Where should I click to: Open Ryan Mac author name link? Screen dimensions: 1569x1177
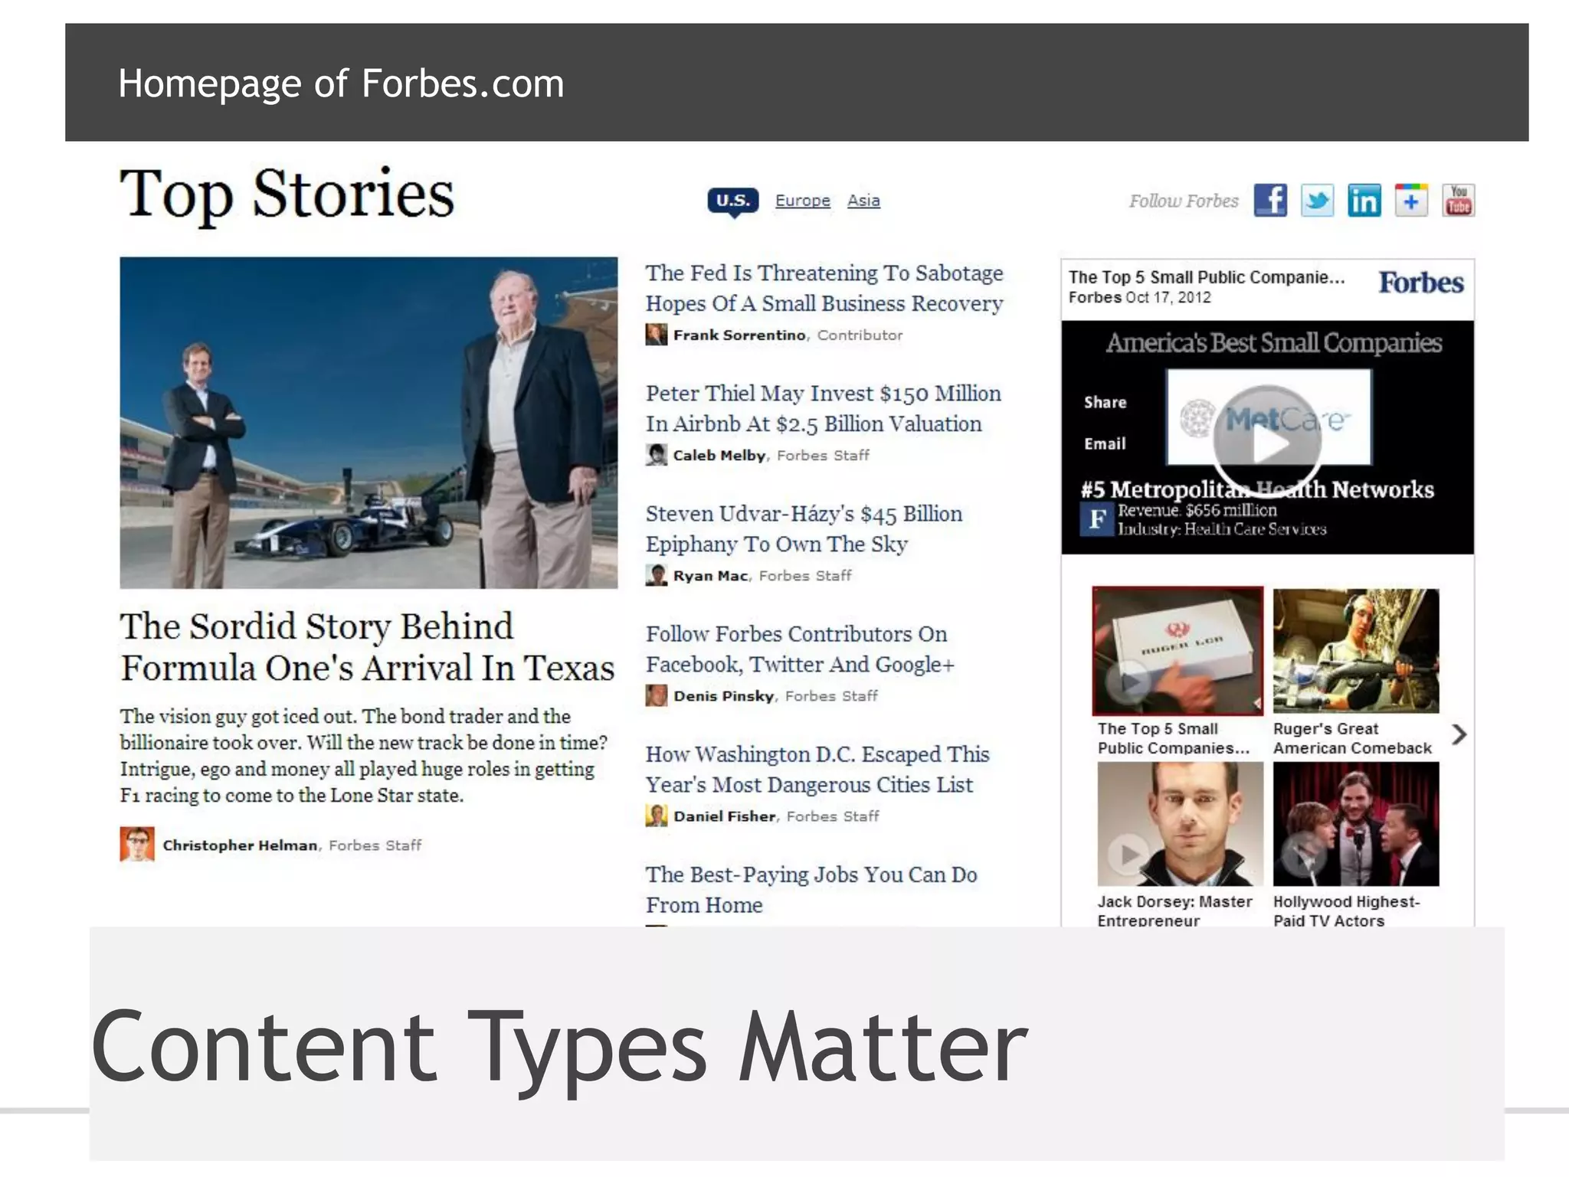coord(710,575)
